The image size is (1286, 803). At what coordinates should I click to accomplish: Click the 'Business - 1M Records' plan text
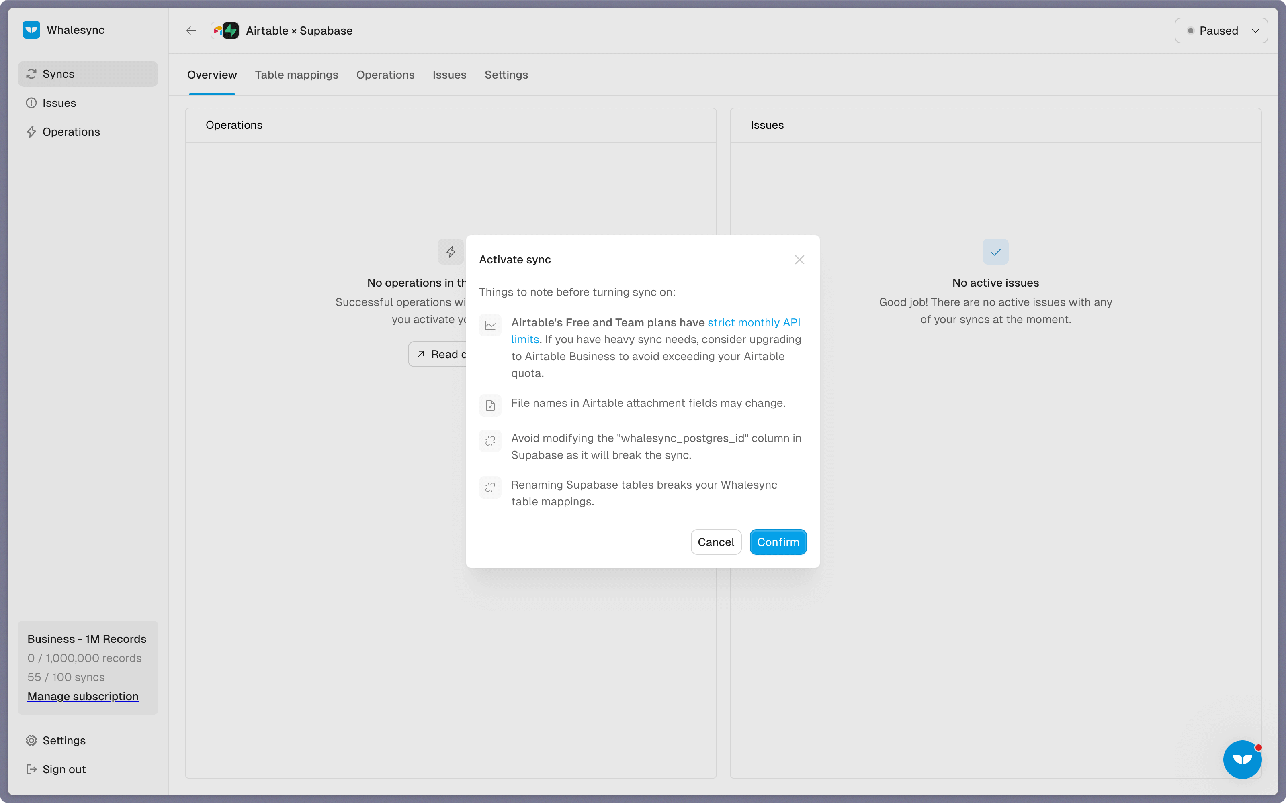coord(87,639)
